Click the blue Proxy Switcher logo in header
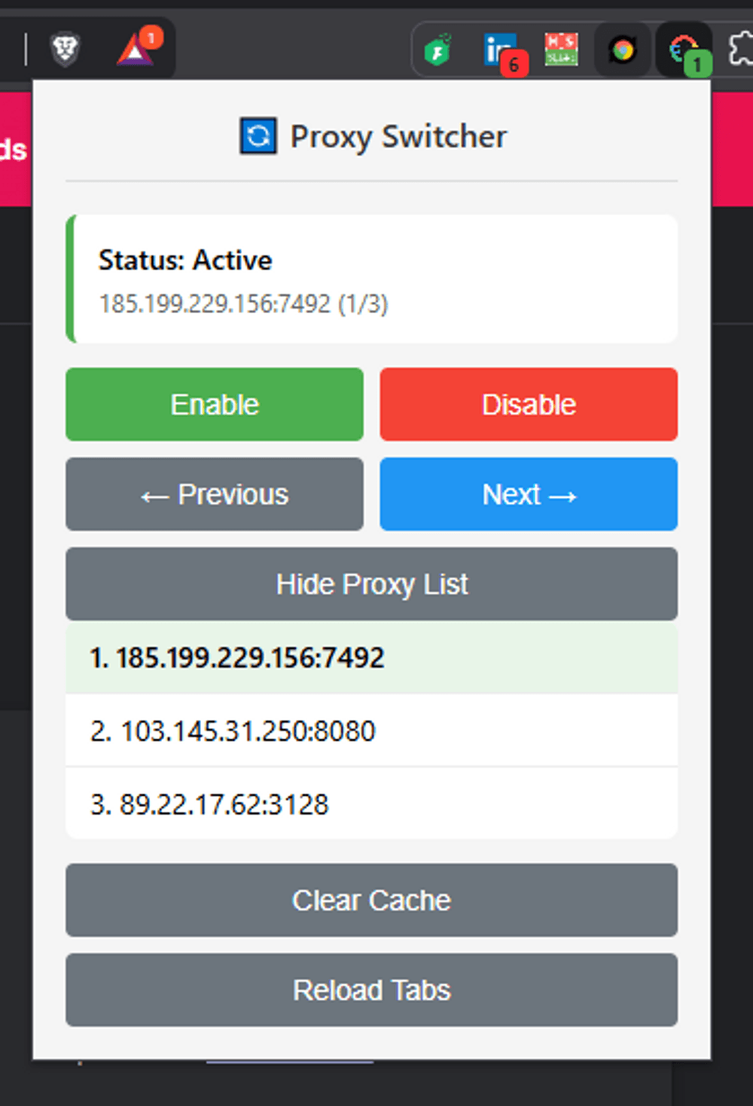This screenshot has height=1106, width=753. [258, 136]
